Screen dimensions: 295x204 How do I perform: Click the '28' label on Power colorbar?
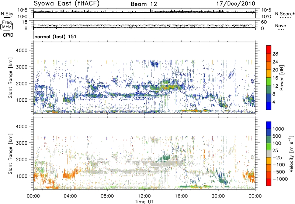[x=275, y=54]
